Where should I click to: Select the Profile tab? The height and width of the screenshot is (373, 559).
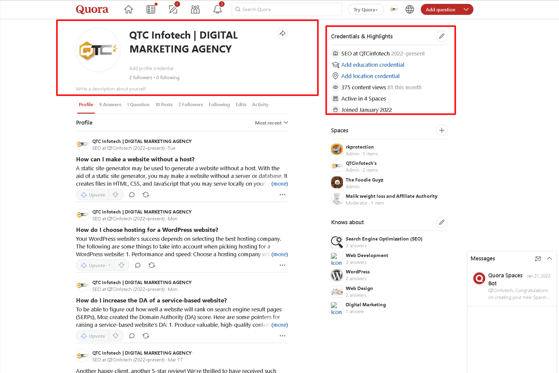86,104
